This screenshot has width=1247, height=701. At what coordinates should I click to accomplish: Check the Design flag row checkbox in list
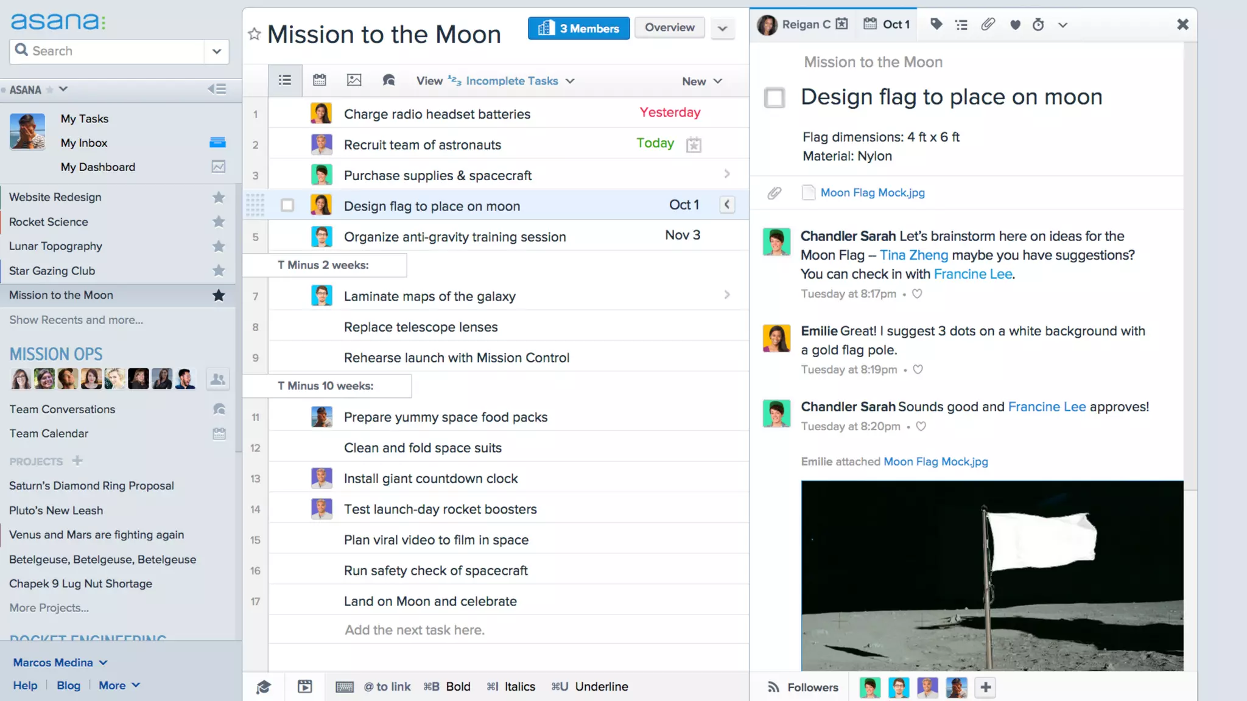287,206
